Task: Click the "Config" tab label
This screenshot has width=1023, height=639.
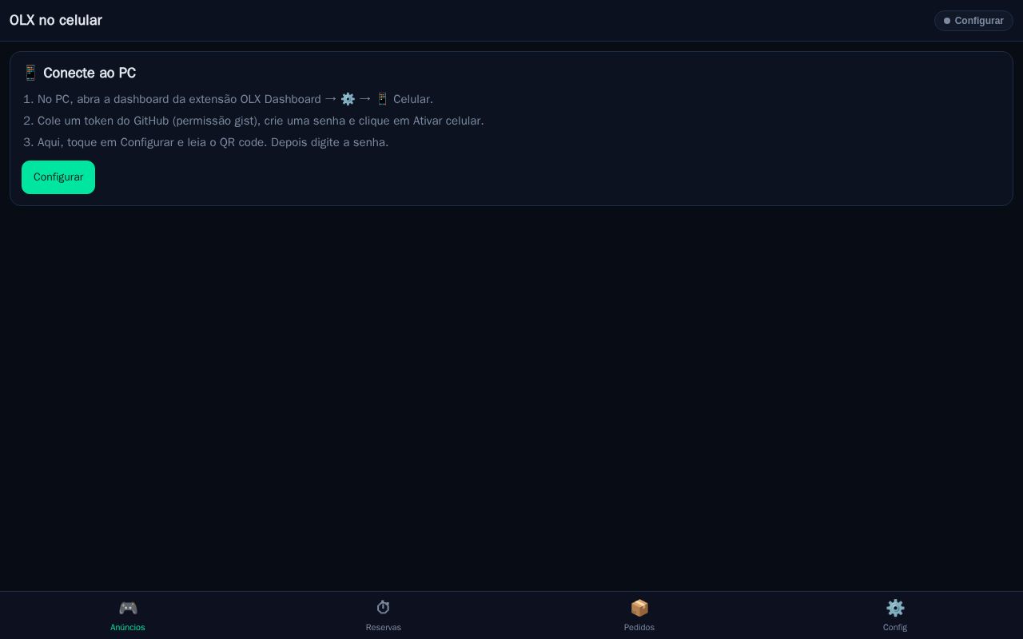Action: tap(895, 627)
